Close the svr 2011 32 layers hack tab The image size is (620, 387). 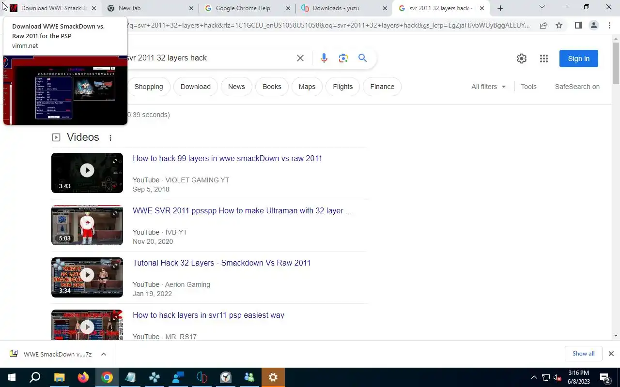click(481, 8)
